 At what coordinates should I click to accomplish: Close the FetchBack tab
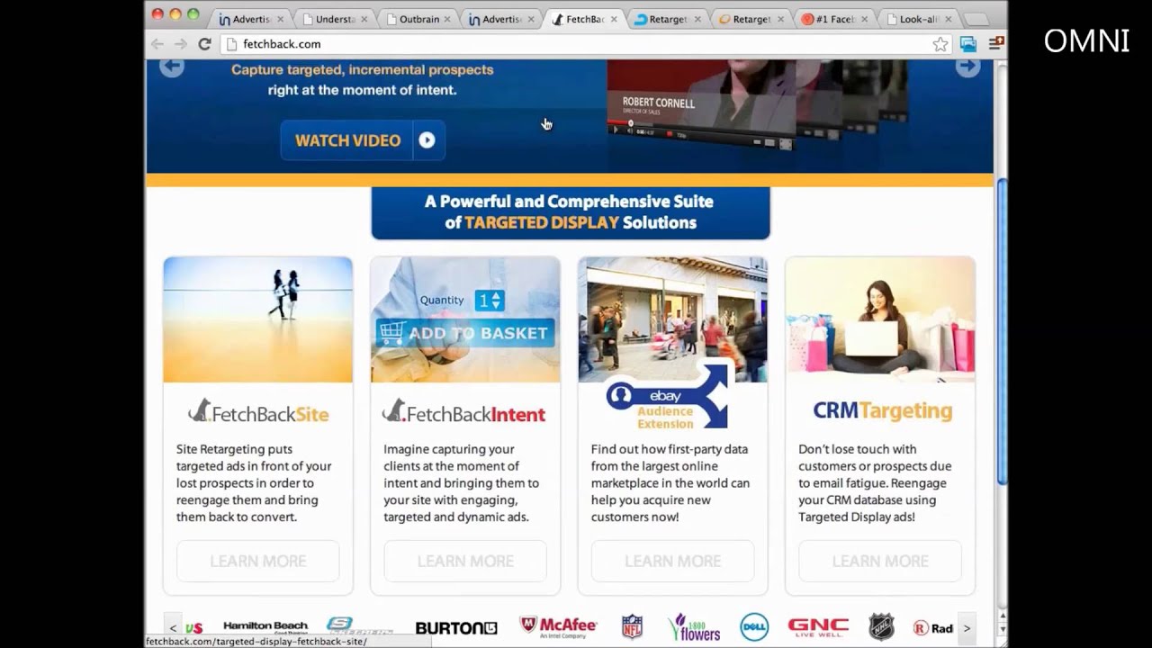(615, 19)
